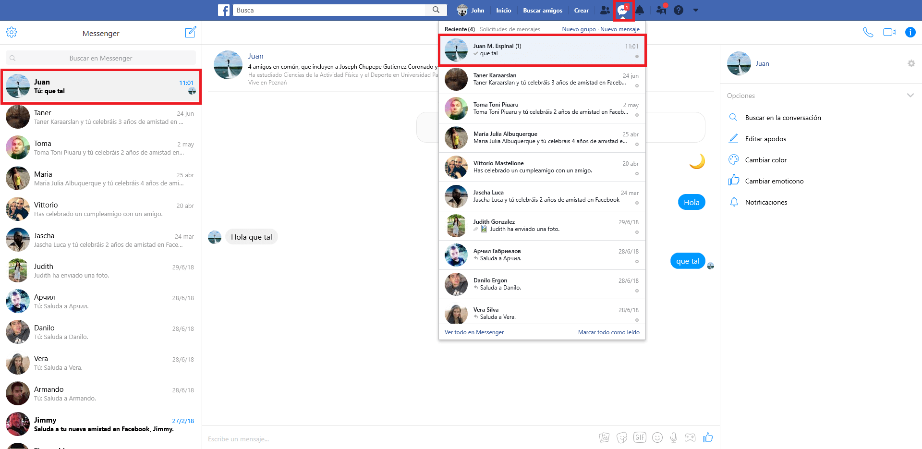Open Juan chat in left list

(101, 86)
